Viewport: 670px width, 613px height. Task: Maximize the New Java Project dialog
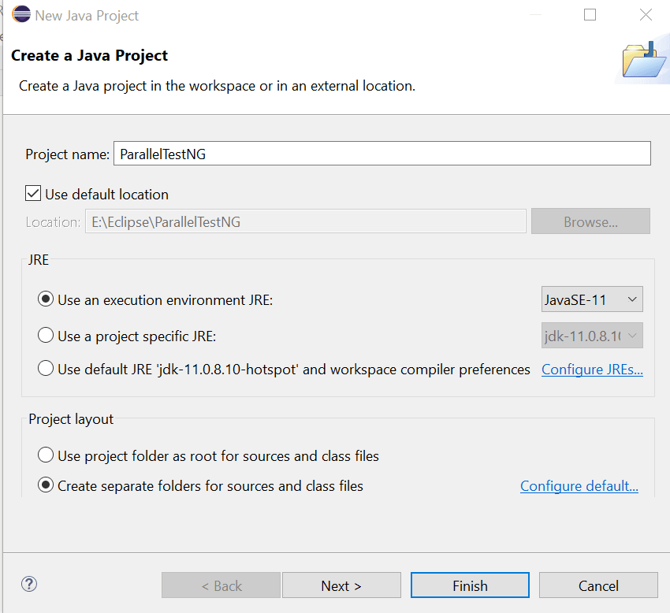click(x=590, y=15)
